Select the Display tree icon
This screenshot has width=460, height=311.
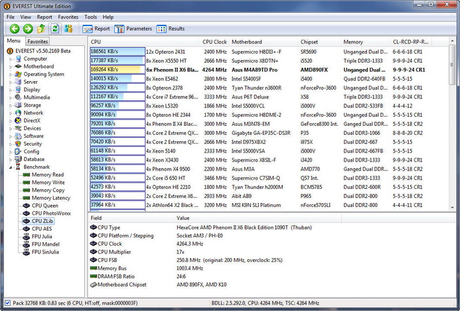[x=18, y=89]
